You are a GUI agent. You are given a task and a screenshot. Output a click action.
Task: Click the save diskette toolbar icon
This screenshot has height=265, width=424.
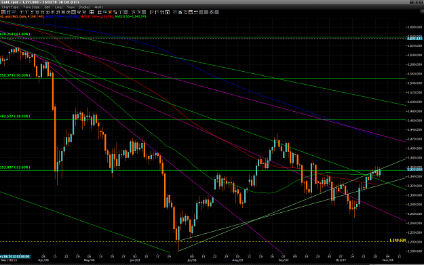pos(191,12)
